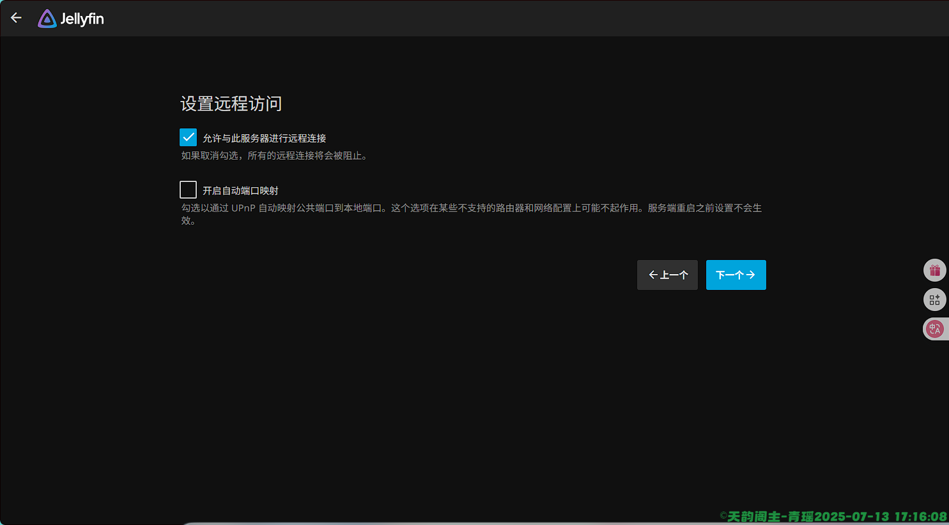The width and height of the screenshot is (949, 525).
Task: Click label 开启自动端口映射
Action: [240, 190]
